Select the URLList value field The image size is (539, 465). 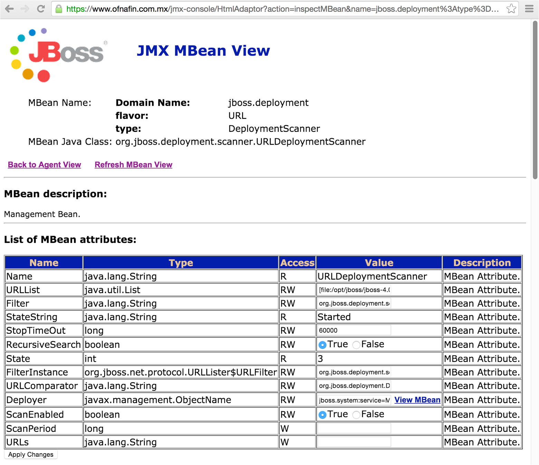tap(354, 290)
